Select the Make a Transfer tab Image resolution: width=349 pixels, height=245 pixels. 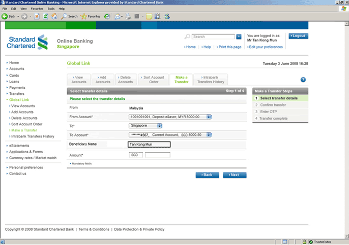pyautogui.click(x=182, y=80)
